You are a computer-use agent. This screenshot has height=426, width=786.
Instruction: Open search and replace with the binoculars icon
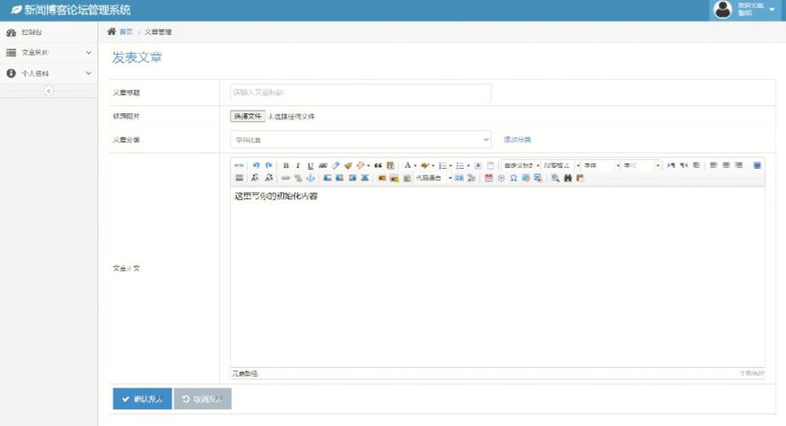point(568,178)
